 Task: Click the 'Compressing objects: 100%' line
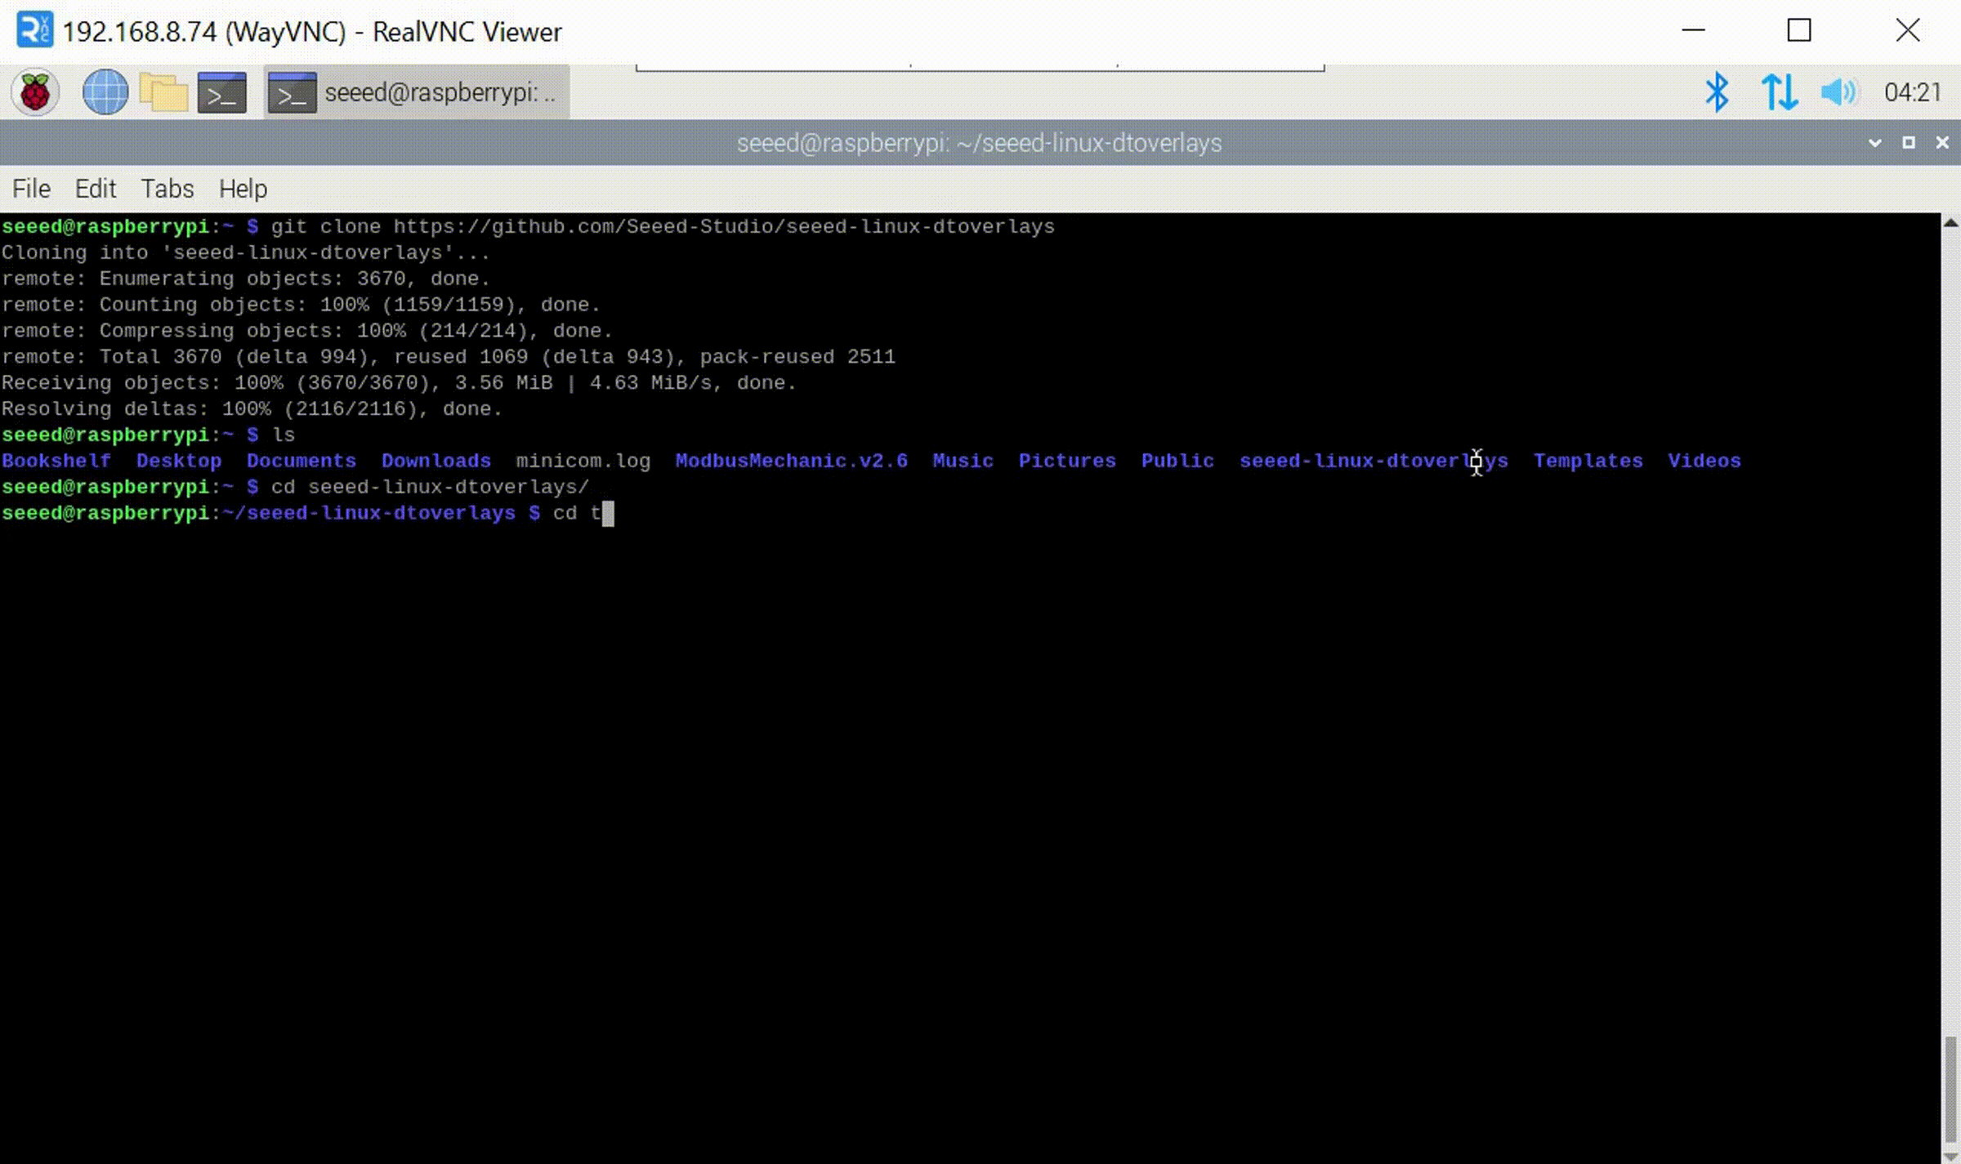(x=307, y=331)
